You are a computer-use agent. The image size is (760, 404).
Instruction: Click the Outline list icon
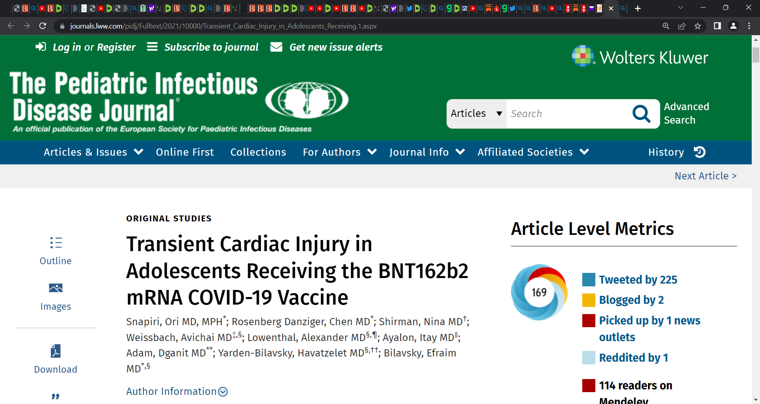coord(56,242)
